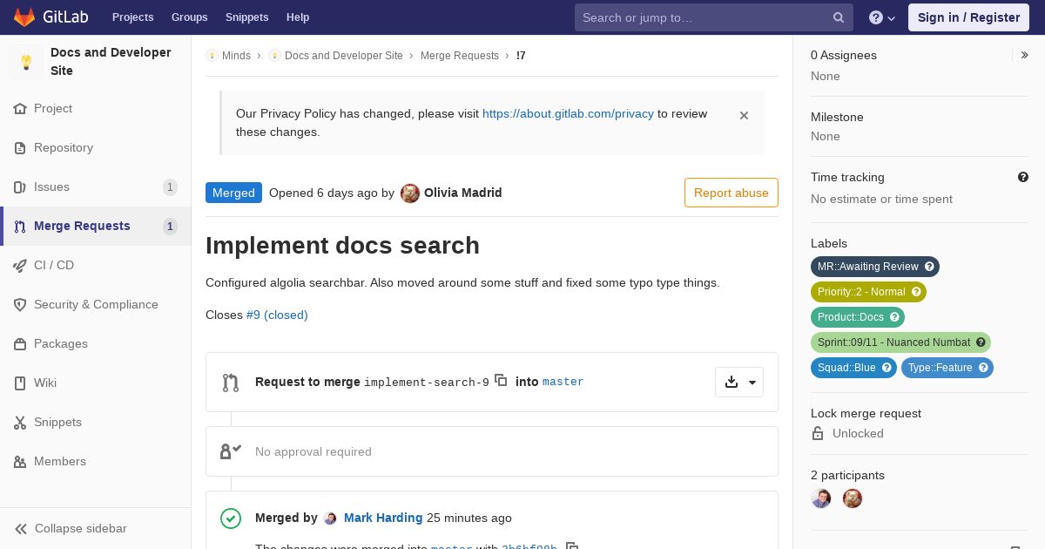This screenshot has width=1045, height=549.
Task: Open the Projects menu
Action: click(132, 17)
